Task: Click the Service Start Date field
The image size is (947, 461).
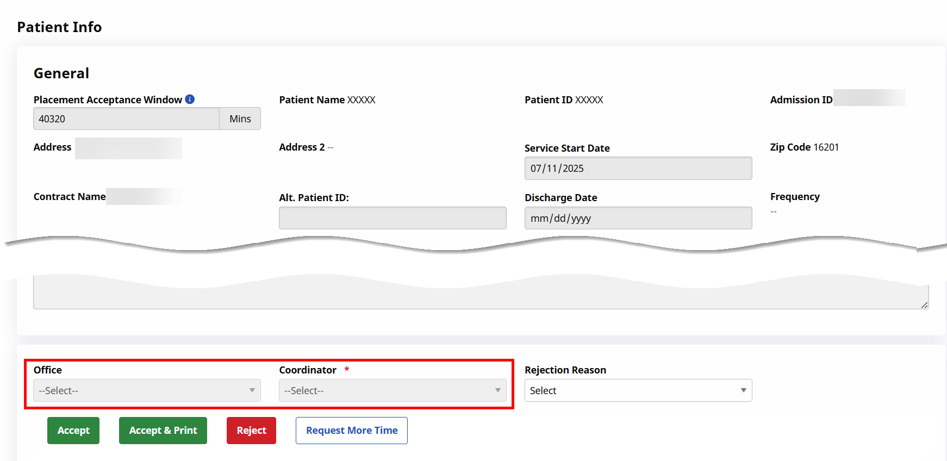Action: point(638,169)
